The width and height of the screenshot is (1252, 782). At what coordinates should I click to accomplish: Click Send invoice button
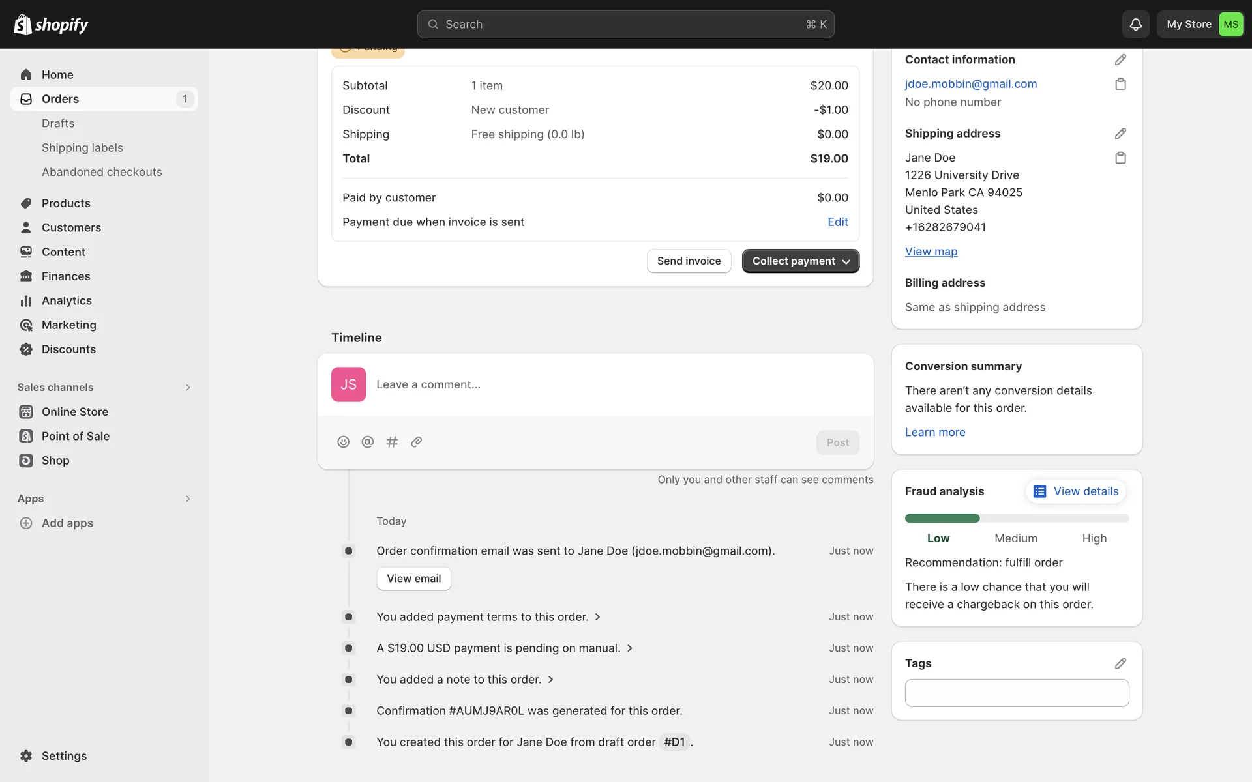[x=689, y=261]
